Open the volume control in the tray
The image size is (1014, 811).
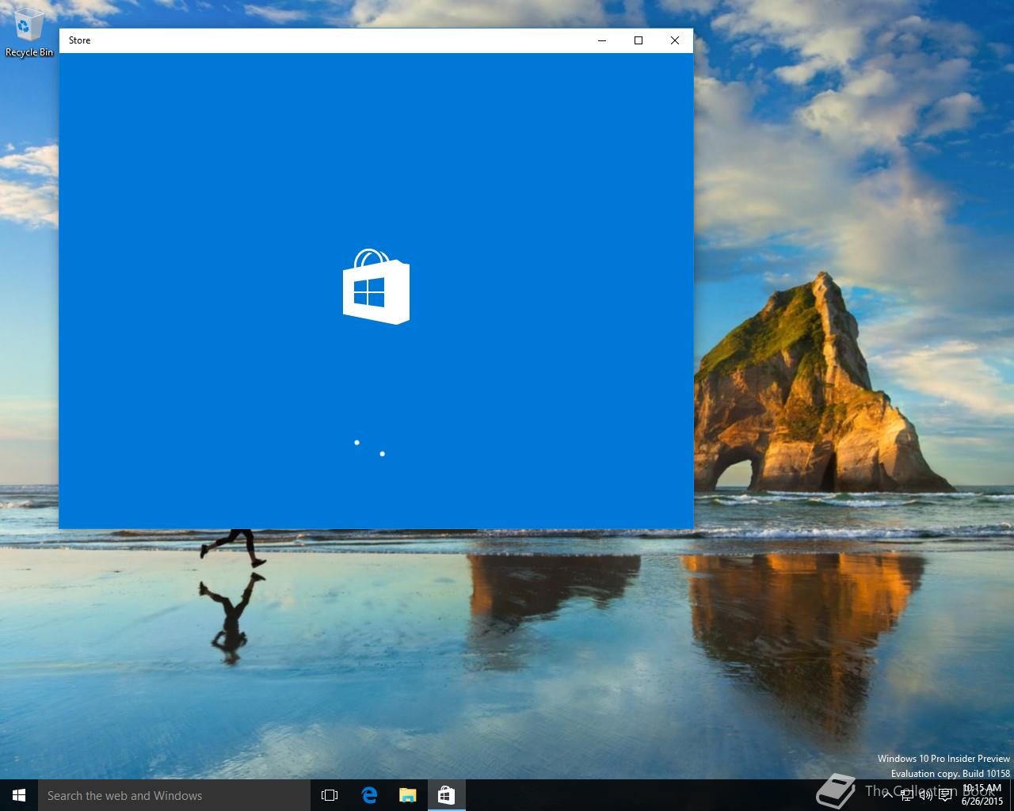[x=926, y=795]
